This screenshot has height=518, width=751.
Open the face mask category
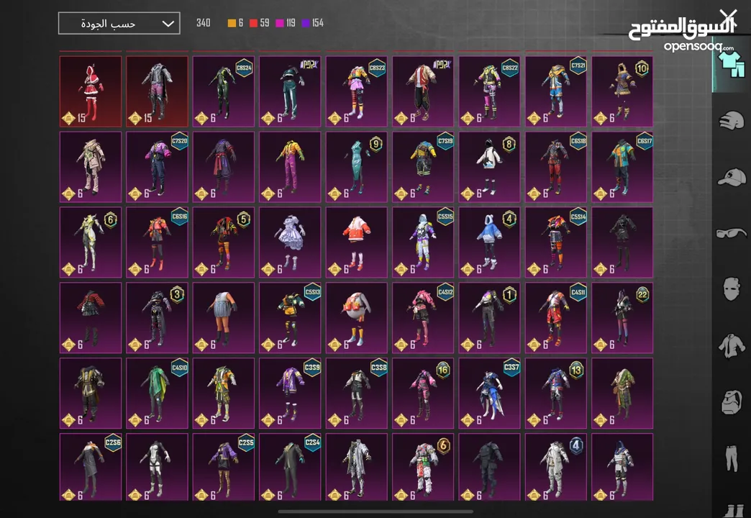[732, 289]
